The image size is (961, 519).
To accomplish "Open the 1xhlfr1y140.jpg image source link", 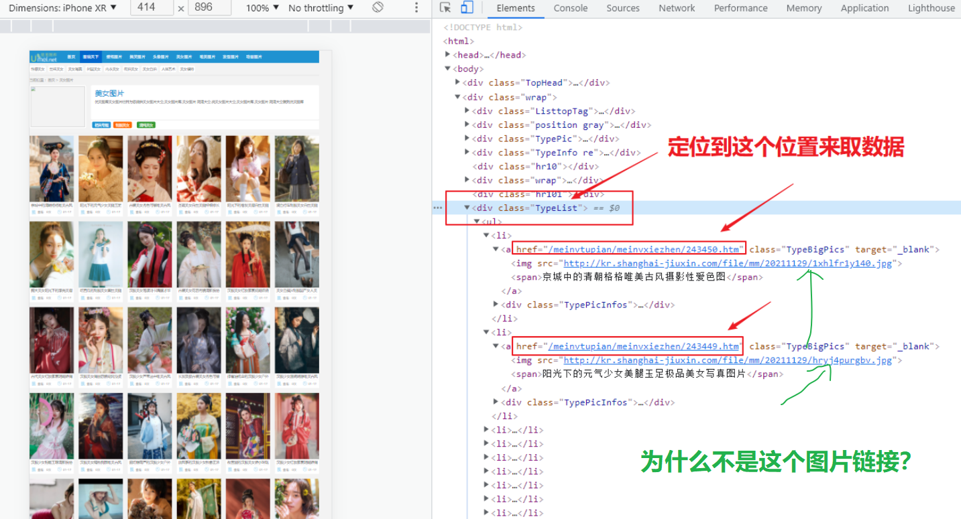I will [x=728, y=263].
